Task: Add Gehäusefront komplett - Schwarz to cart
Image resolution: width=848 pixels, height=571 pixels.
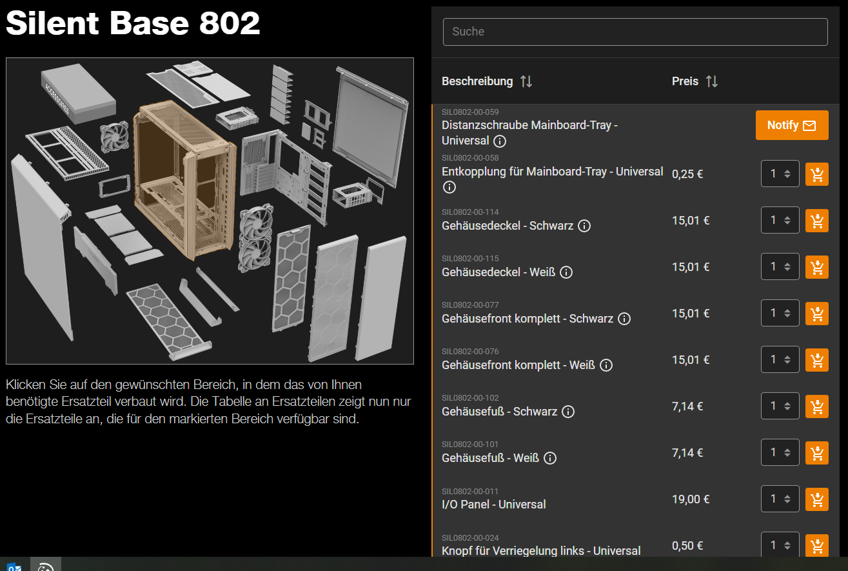Action: pyautogui.click(x=817, y=314)
